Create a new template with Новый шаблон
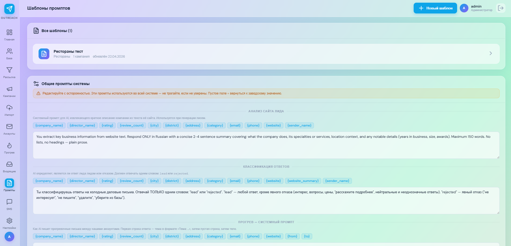 click(x=435, y=8)
